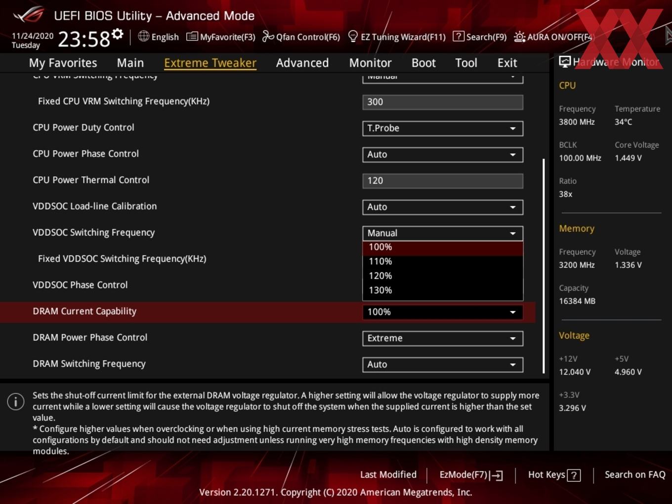Open the MyFavorite list icon

coord(192,37)
